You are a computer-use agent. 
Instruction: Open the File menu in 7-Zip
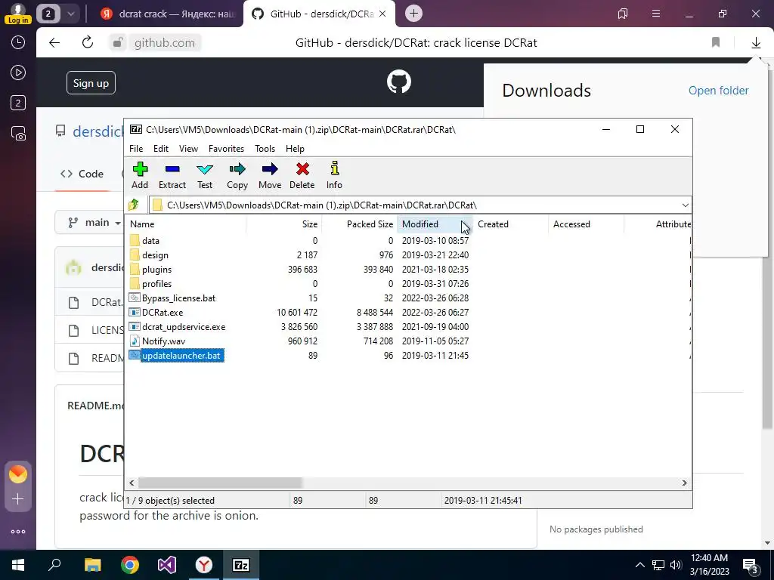136,149
